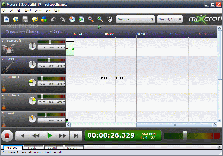
Task: Mute the Beatcraft track
Action: coord(42,47)
